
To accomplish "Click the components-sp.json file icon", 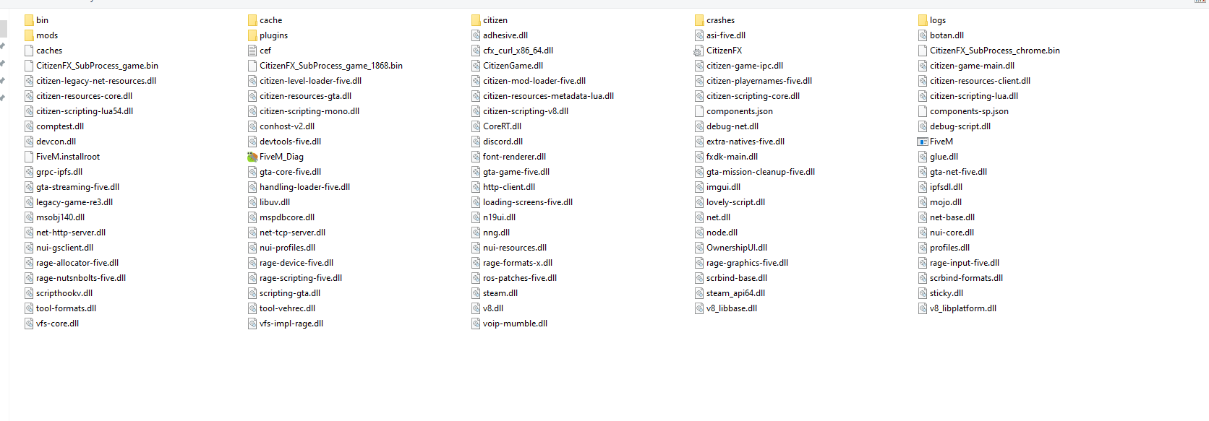I will pos(923,111).
